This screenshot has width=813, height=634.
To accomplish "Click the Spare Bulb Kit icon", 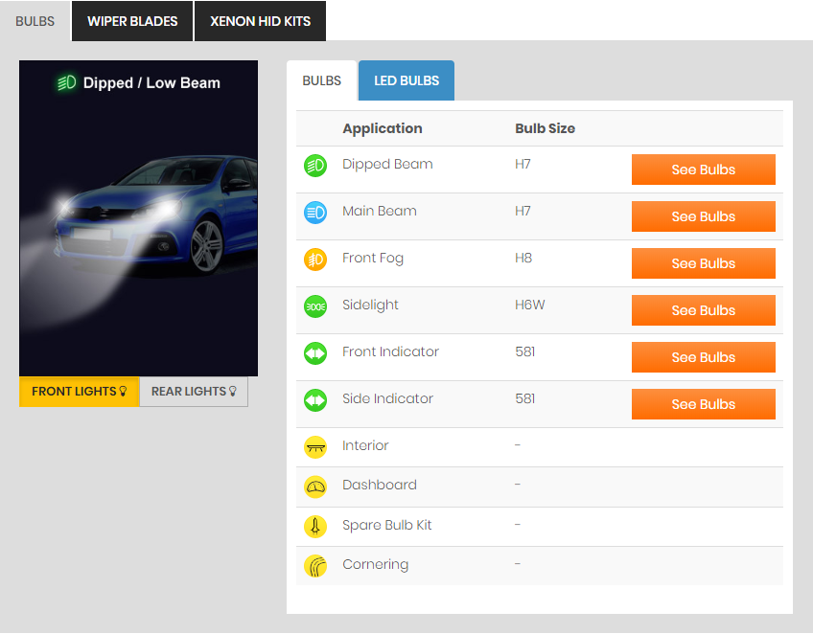I will tap(315, 527).
